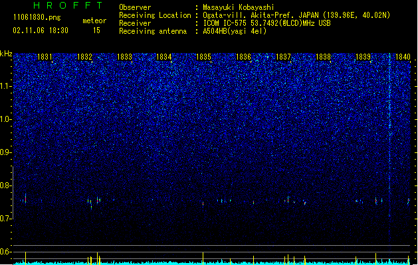Click the 1833 time marker

click(124, 57)
